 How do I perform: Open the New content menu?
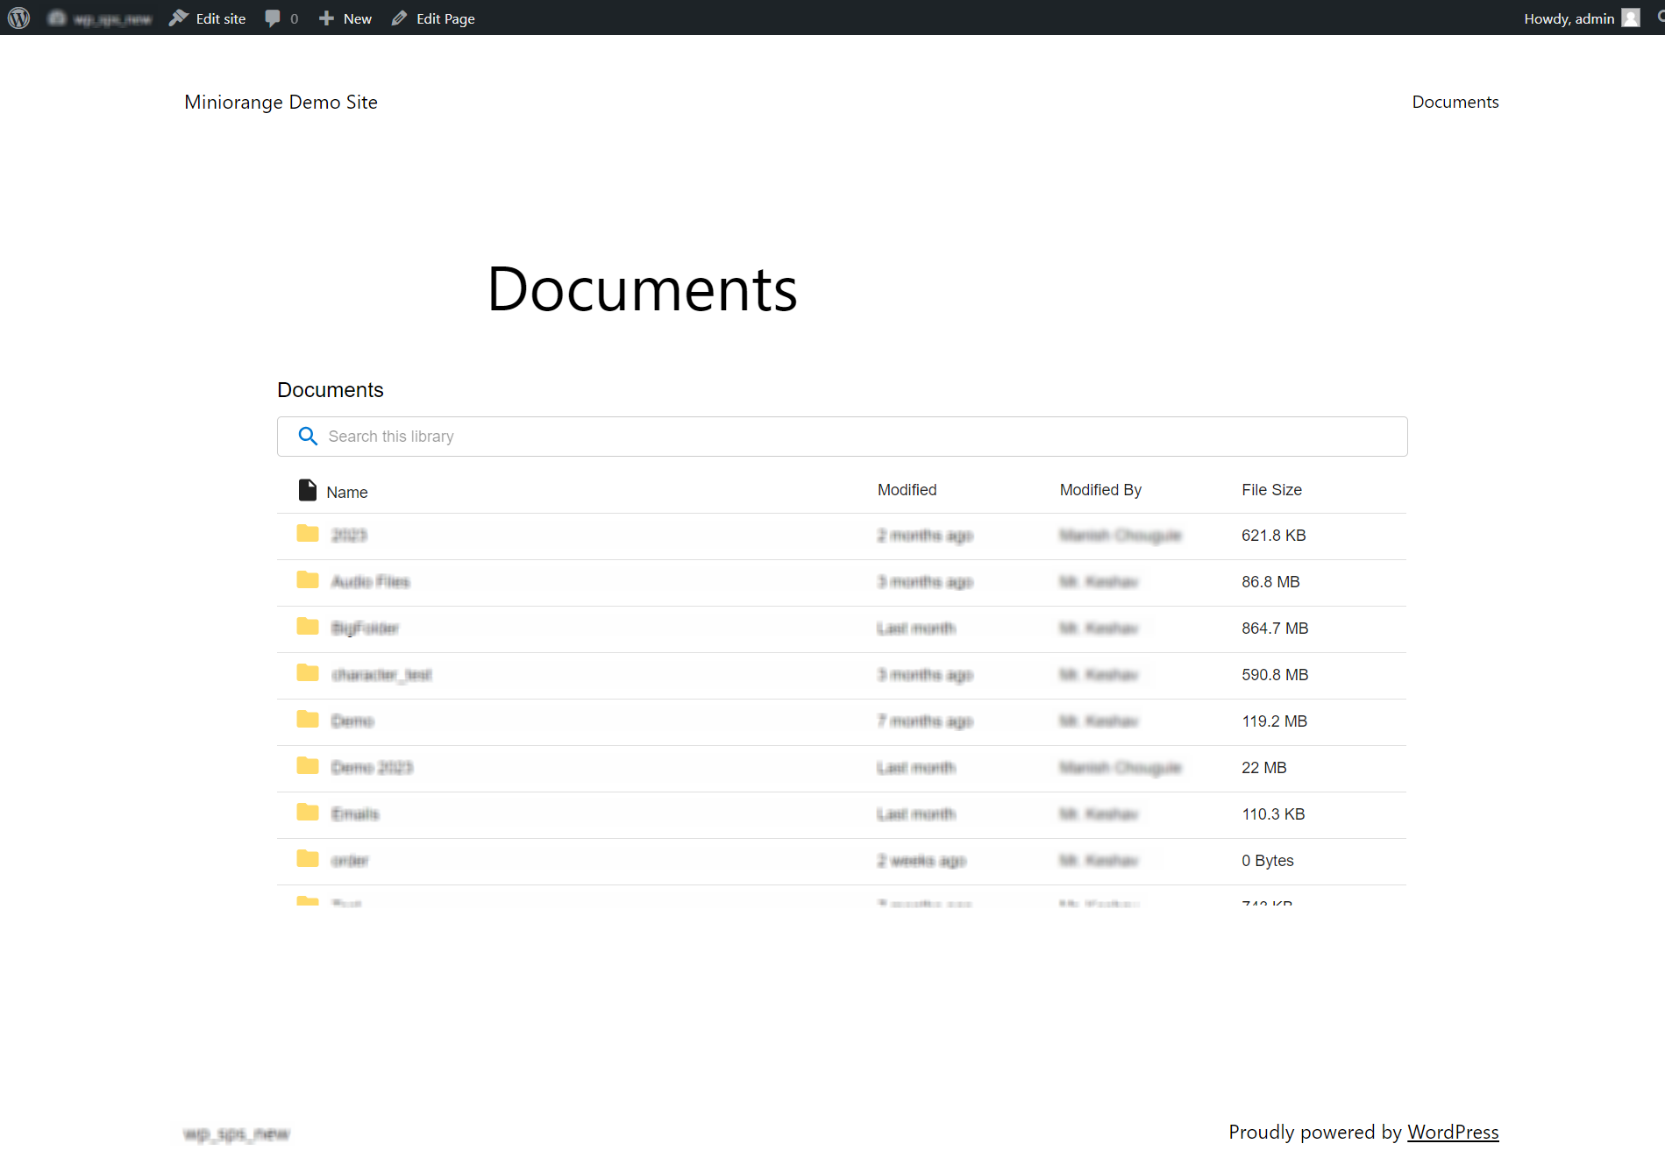pyautogui.click(x=345, y=18)
